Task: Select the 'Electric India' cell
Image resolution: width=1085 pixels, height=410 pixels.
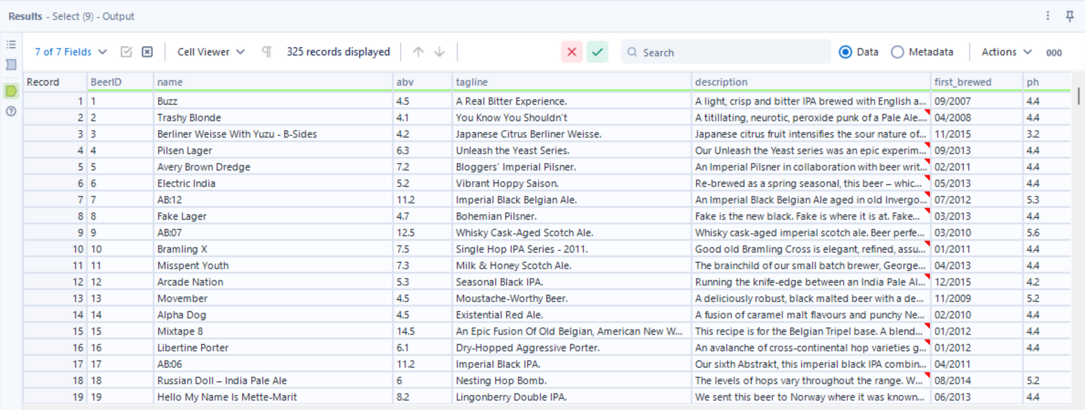Action: coord(273,183)
